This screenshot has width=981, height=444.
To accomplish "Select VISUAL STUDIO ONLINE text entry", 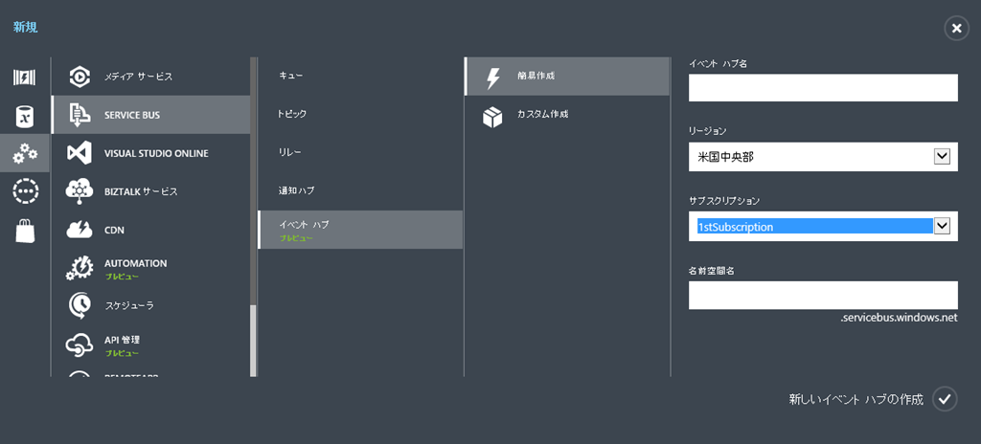I will click(156, 153).
